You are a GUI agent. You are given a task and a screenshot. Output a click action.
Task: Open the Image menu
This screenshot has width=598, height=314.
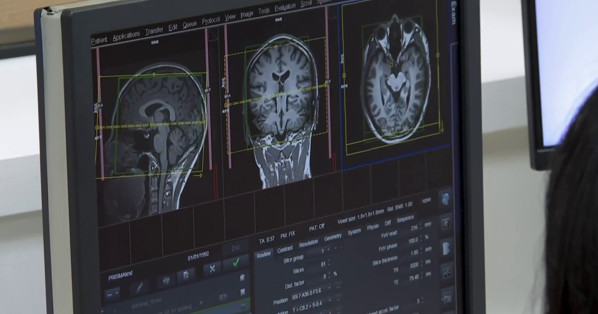tap(247, 14)
